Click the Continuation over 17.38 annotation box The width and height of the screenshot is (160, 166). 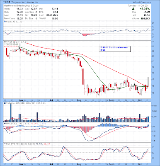115,49
